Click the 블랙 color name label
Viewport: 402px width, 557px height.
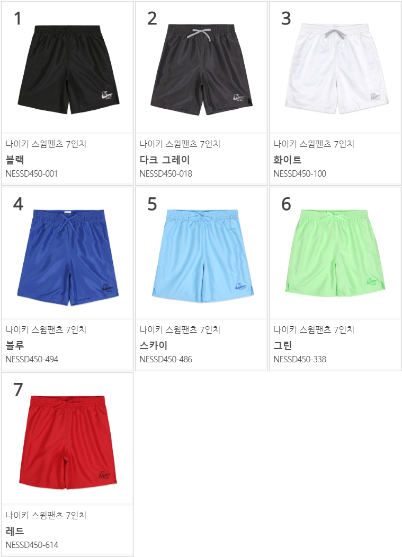15,160
